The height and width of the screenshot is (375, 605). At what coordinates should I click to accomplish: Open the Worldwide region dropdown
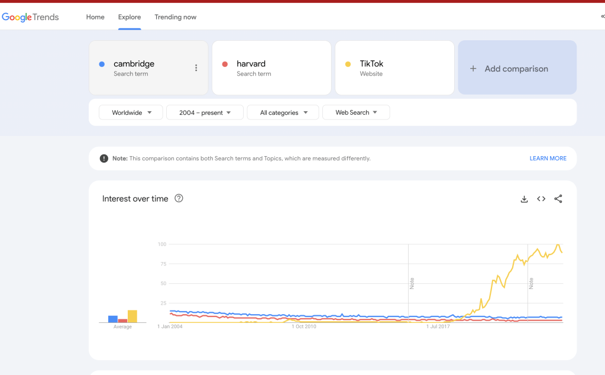(131, 112)
